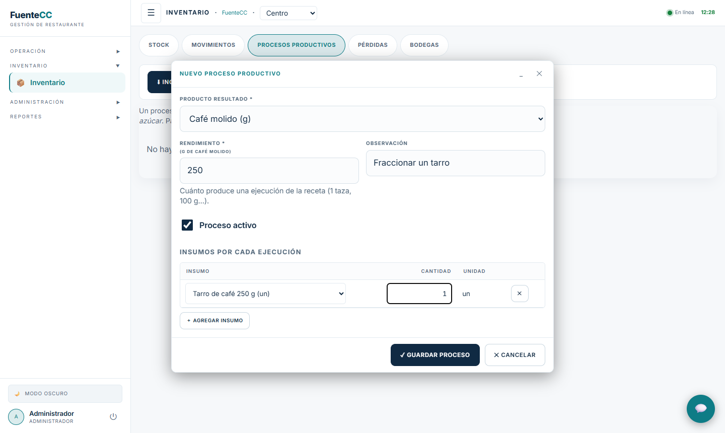Click the Inventario box icon in sidebar
The width and height of the screenshot is (725, 433).
point(21,83)
